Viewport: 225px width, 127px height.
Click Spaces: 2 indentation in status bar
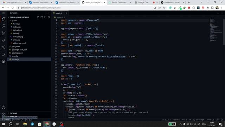point(176,120)
